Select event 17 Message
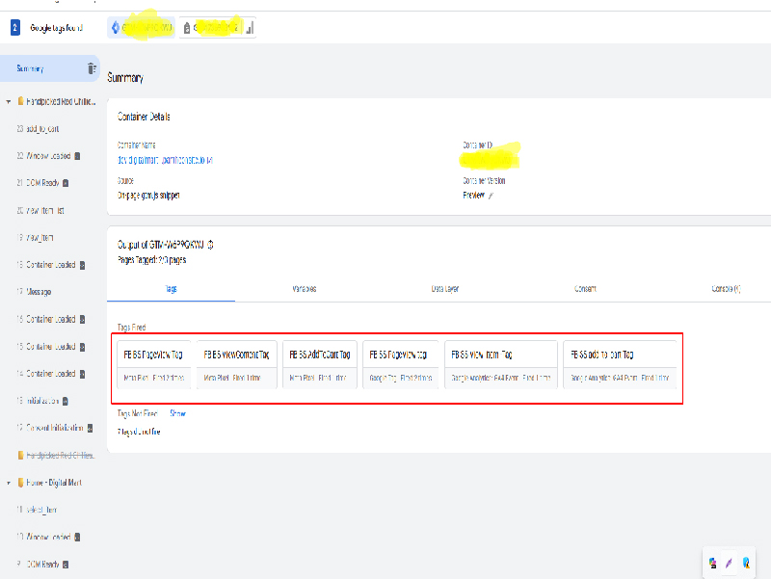This screenshot has width=771, height=579. click(x=34, y=292)
